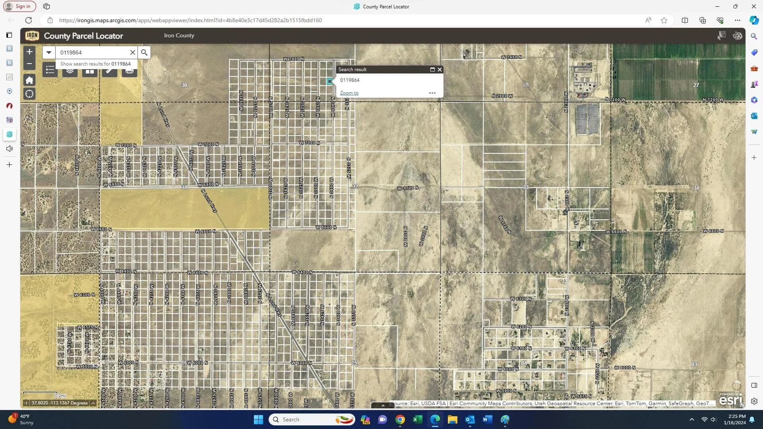The image size is (763, 429).
Task: Expand the coordinate format arrow beside the Degrees readout
Action: [x=93, y=403]
